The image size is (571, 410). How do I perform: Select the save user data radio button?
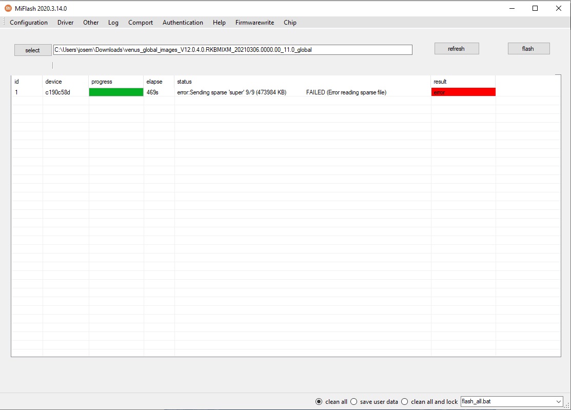[353, 402]
